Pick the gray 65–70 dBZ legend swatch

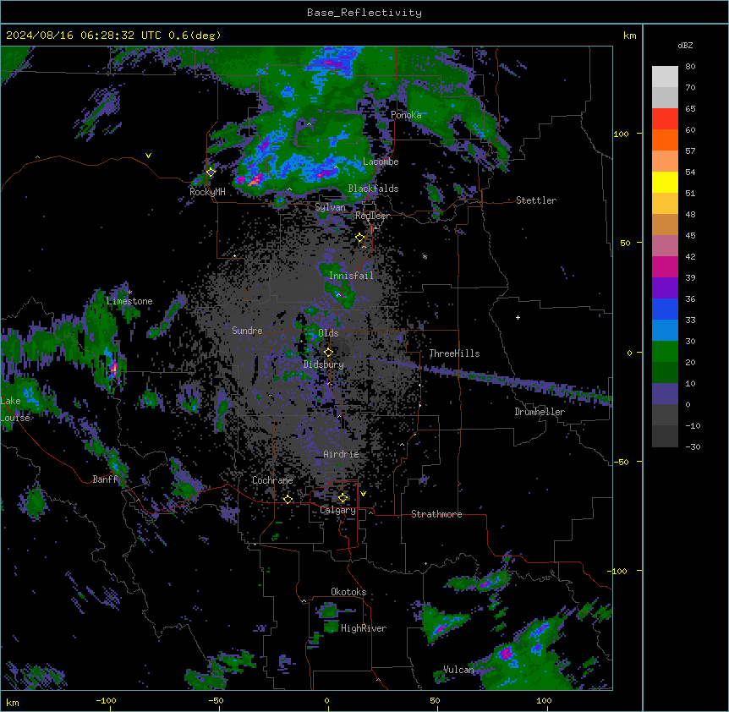coord(665,97)
